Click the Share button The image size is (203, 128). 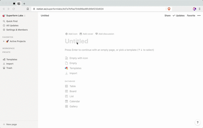(x=167, y=16)
